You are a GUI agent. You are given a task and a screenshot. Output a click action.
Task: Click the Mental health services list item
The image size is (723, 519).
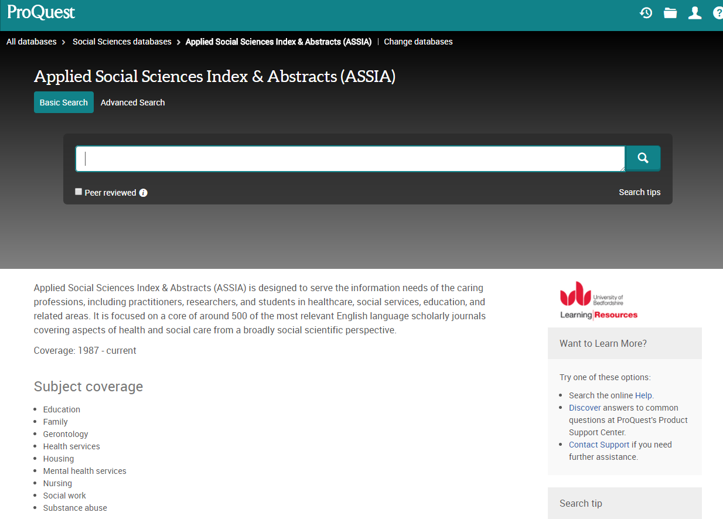pos(84,471)
